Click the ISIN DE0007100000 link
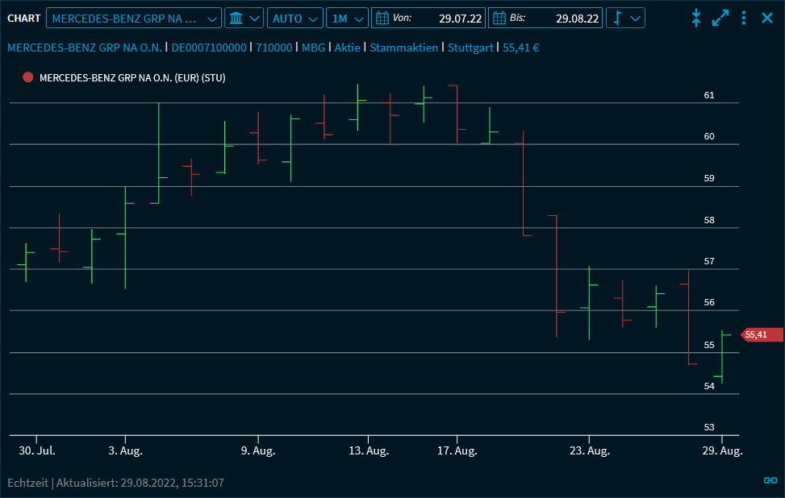Screen dimensions: 785x498 coord(209,48)
